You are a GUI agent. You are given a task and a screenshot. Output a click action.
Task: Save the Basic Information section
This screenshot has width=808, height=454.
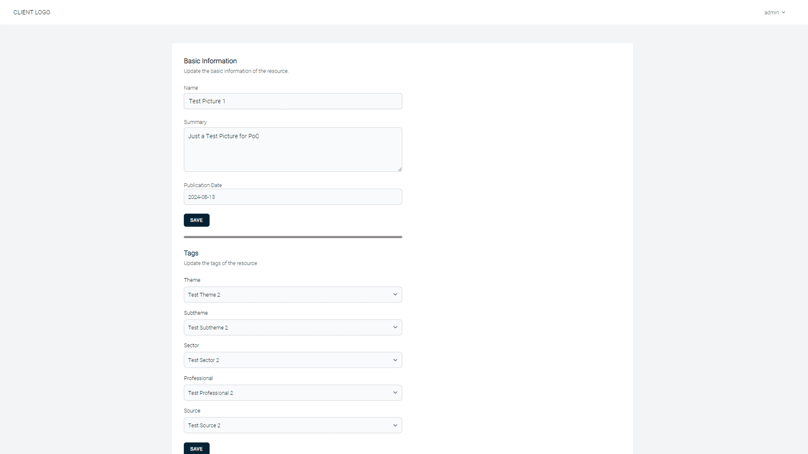196,220
